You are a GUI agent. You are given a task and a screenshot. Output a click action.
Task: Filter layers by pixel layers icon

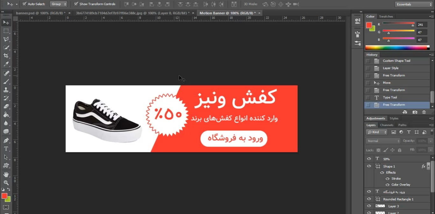[x=394, y=132]
